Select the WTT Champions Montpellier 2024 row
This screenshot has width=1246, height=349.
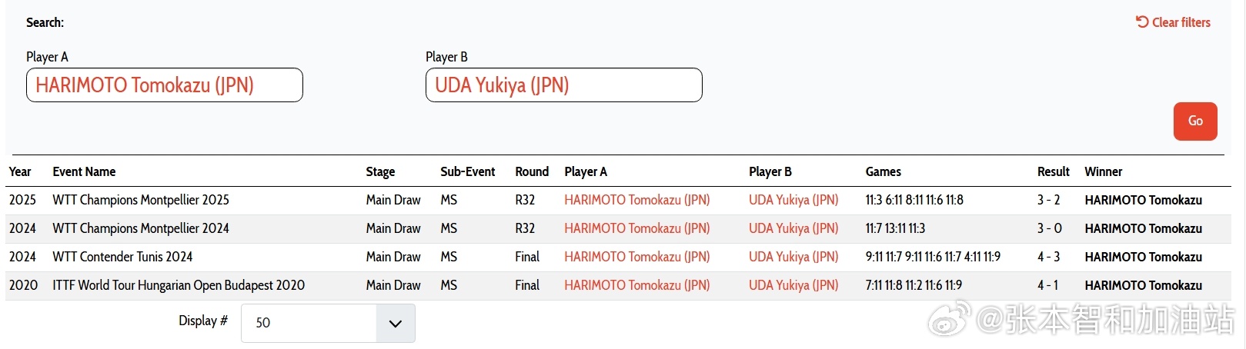click(618, 228)
